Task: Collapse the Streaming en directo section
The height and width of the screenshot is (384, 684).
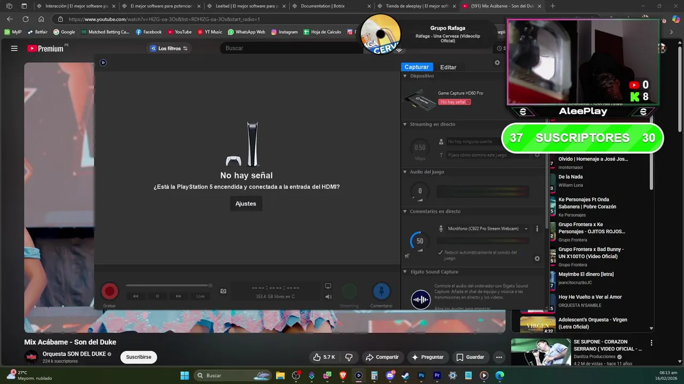Action: point(405,124)
